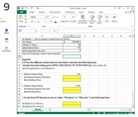Click the Sign in link

pyautogui.click(x=127, y=12)
